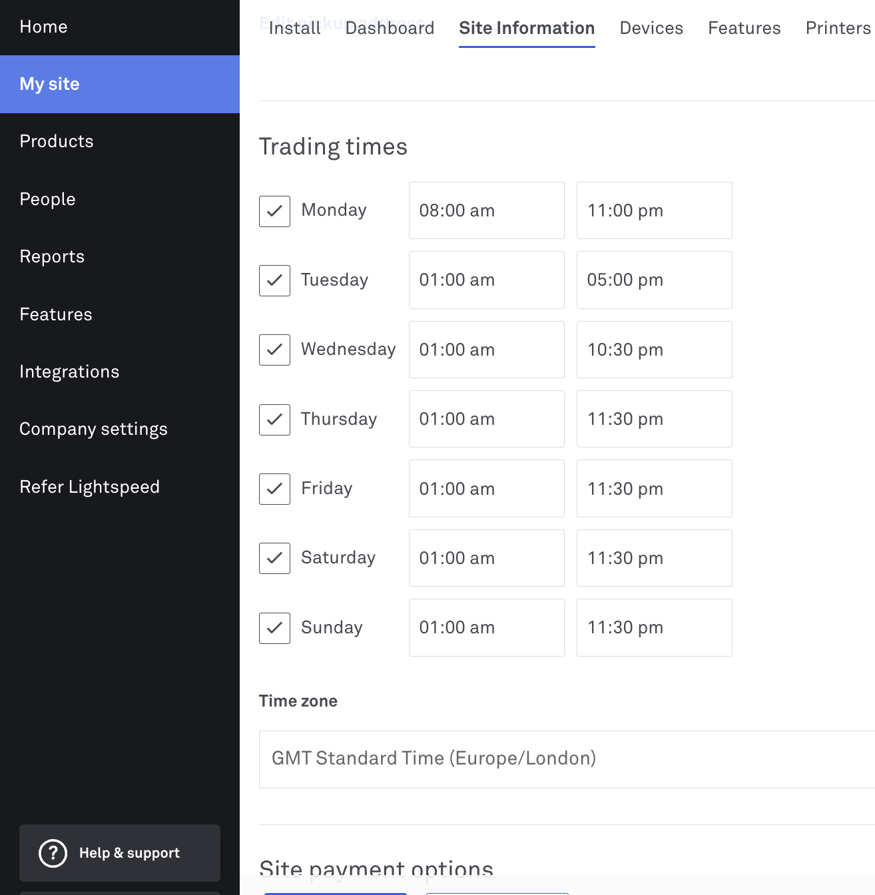875x895 pixels.
Task: Open Products in the sidebar
Action: [x=120, y=141]
